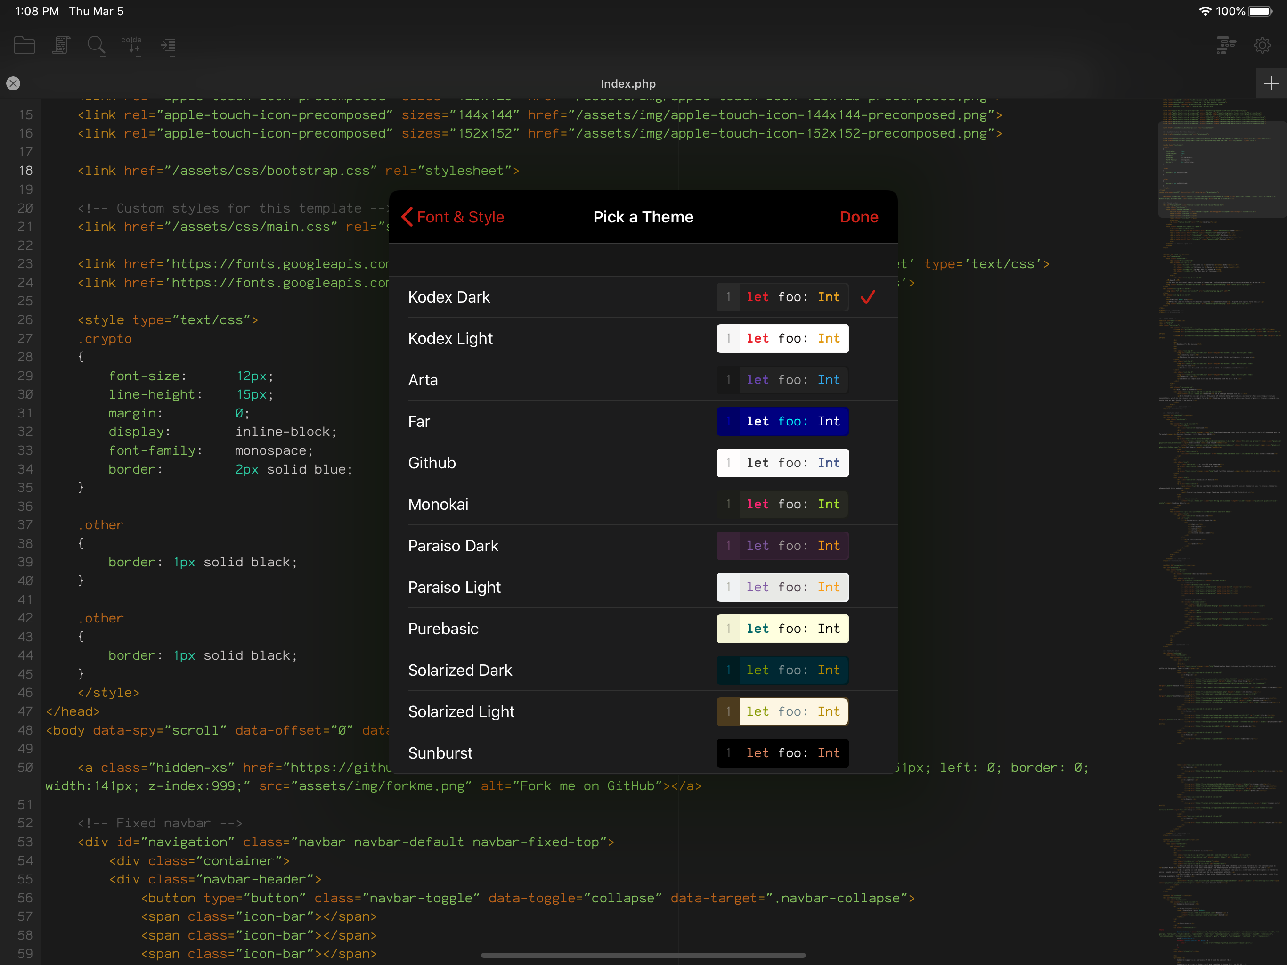Click the Far theme color preview

click(x=782, y=421)
